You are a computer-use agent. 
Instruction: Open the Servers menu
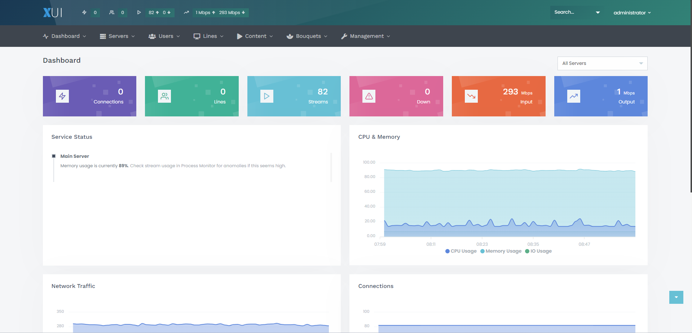(117, 36)
